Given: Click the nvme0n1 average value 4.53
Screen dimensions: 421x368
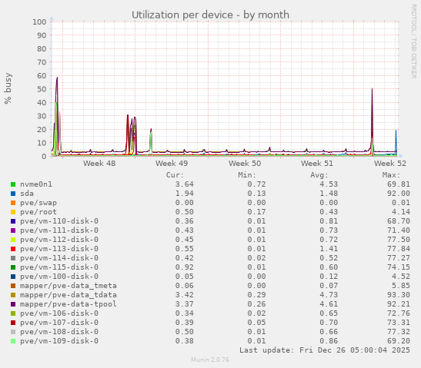Looking at the screenshot, I should click(329, 184).
